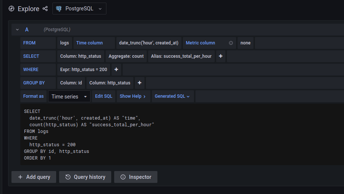Edit the date_trunc time column value
Image resolution: width=344 pixels, height=194 pixels.
tap(149, 43)
